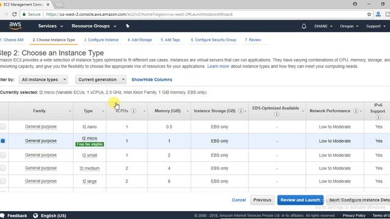Open the notifications bell icon
This screenshot has height=219, width=390.
point(303,26)
